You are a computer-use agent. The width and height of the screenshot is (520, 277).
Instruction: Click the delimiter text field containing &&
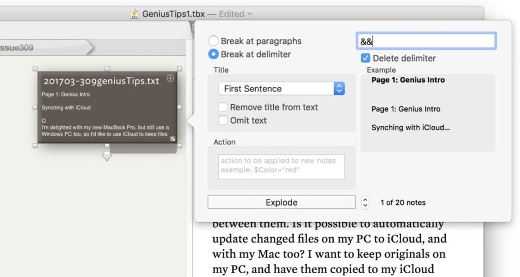click(x=425, y=41)
